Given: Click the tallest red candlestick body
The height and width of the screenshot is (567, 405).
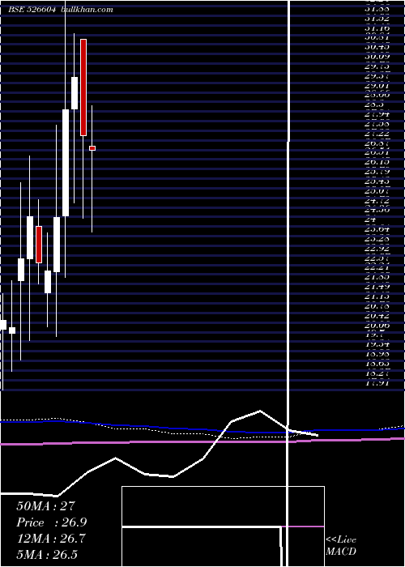Looking at the screenshot, I should point(83,87).
